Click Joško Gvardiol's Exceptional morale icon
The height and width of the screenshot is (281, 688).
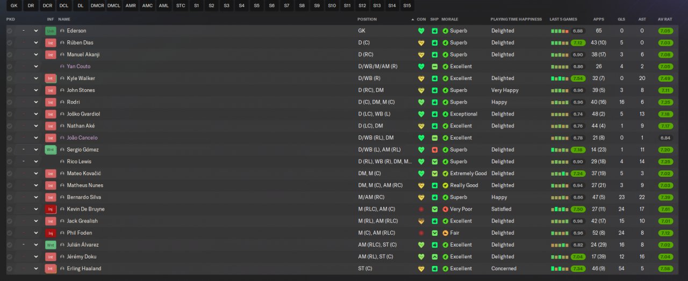[x=446, y=114]
